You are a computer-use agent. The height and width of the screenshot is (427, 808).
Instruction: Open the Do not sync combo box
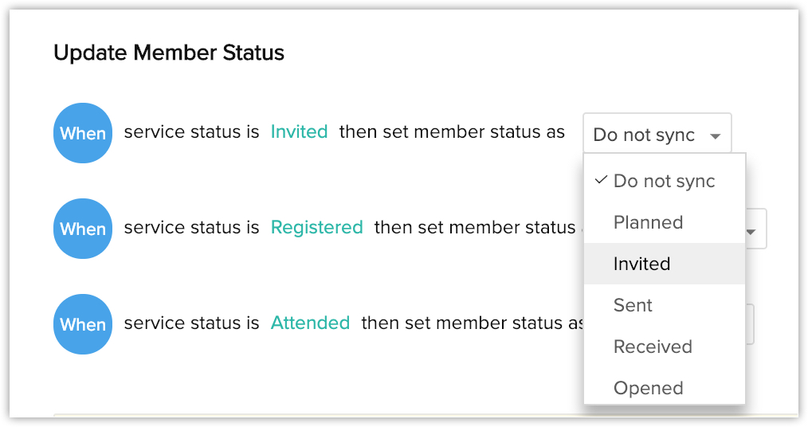coord(657,135)
